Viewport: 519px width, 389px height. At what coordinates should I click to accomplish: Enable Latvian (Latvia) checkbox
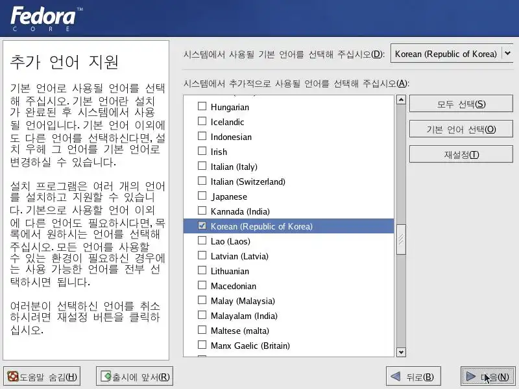click(x=202, y=255)
